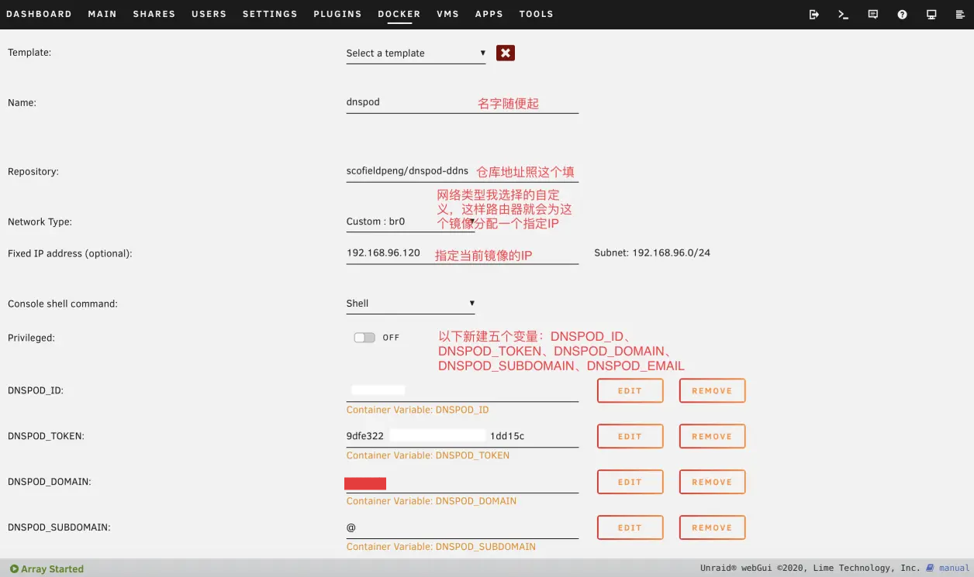The image size is (974, 577).
Task: Open notifications from the top bar
Action: (x=872, y=14)
